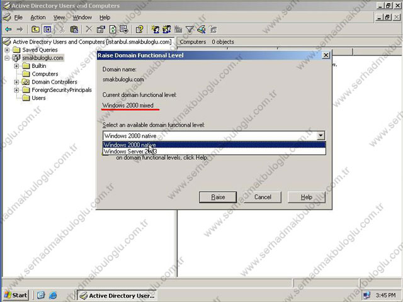The height and width of the screenshot is (302, 403).
Task: Open the Action menu
Action: (x=38, y=18)
